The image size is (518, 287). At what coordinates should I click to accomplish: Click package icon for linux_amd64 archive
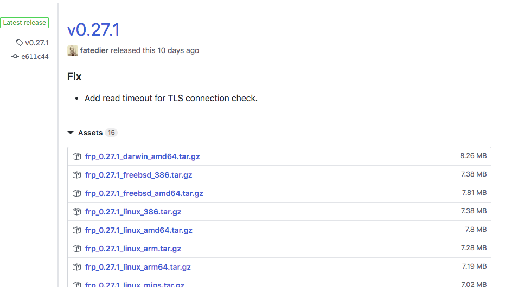coord(76,230)
